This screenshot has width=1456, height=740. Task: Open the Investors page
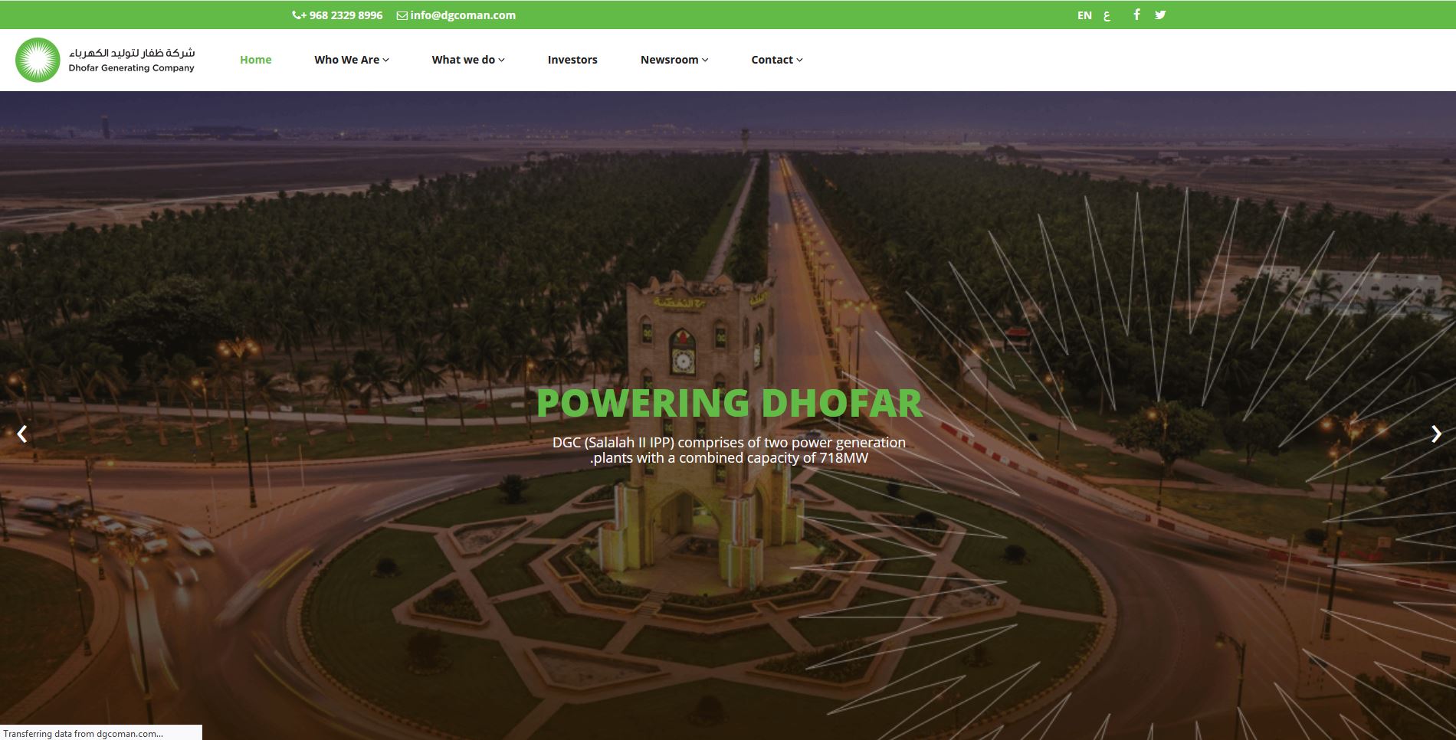572,60
